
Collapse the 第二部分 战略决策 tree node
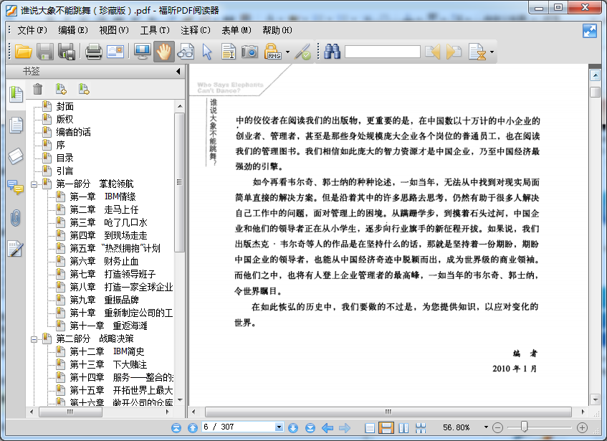click(34, 340)
